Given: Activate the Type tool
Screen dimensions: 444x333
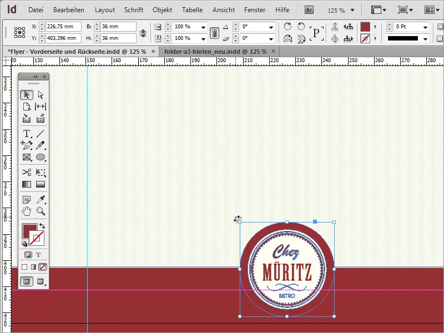Looking at the screenshot, I should pyautogui.click(x=27, y=133).
